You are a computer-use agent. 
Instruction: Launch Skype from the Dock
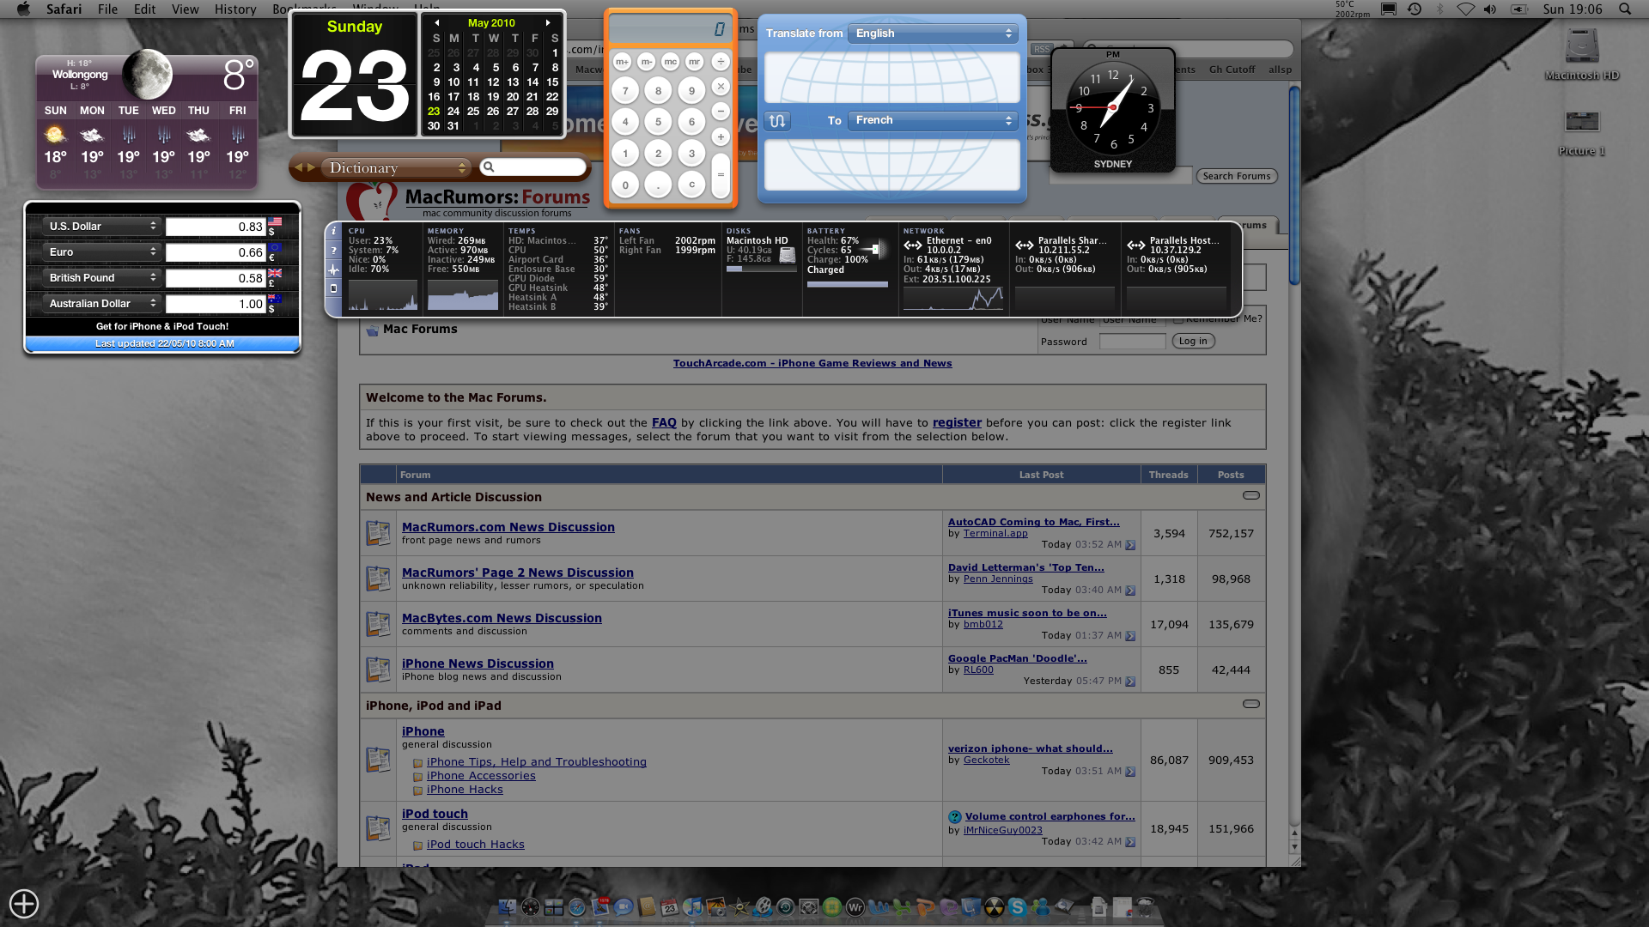[1017, 906]
